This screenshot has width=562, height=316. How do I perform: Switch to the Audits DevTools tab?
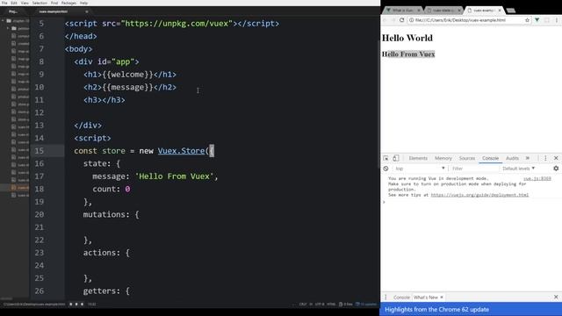pos(512,158)
